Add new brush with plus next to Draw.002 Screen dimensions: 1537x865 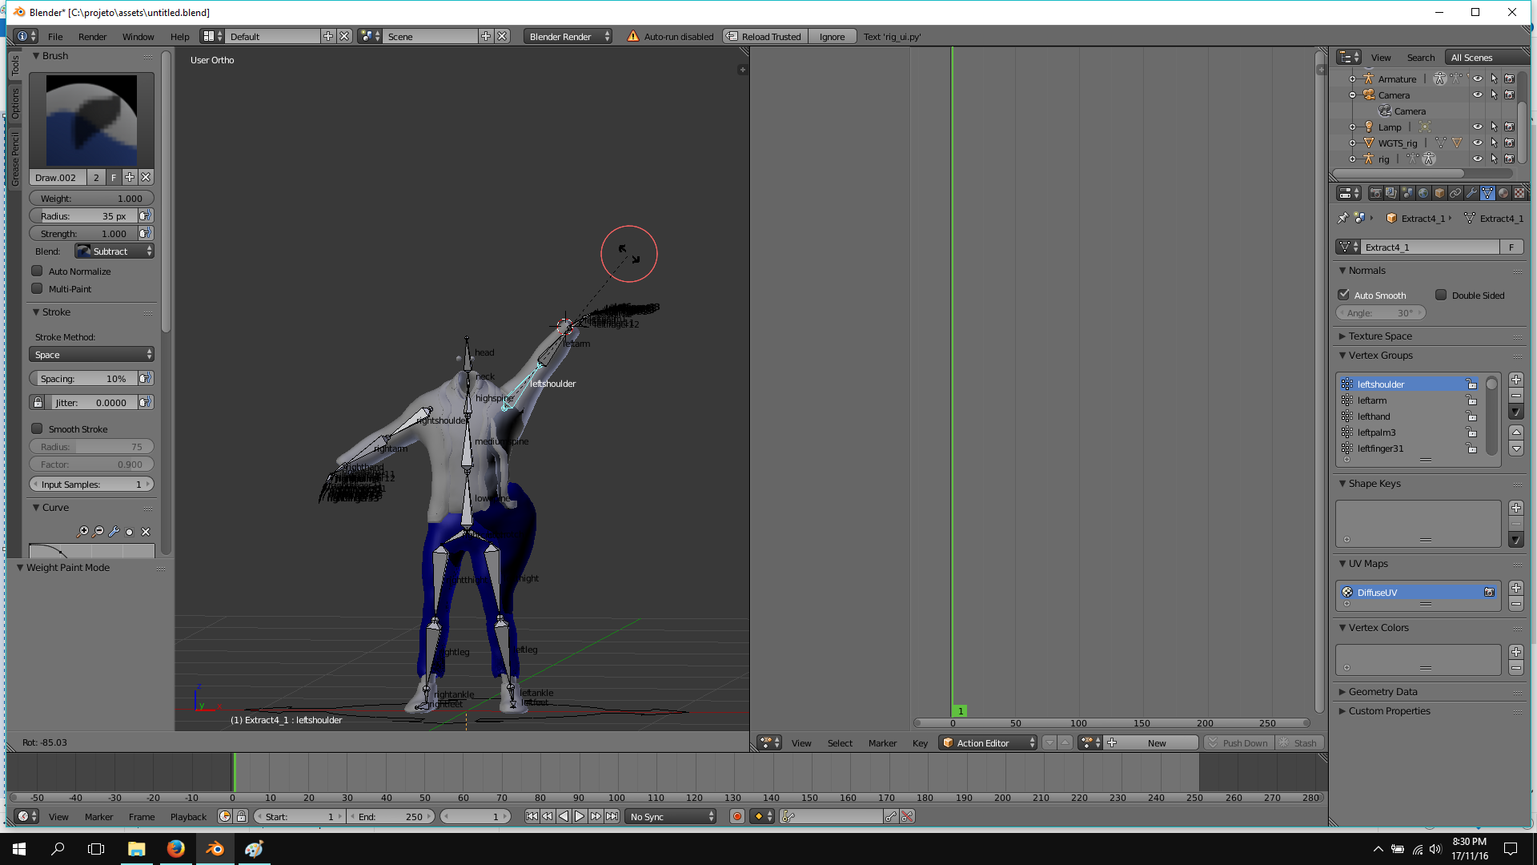click(130, 178)
